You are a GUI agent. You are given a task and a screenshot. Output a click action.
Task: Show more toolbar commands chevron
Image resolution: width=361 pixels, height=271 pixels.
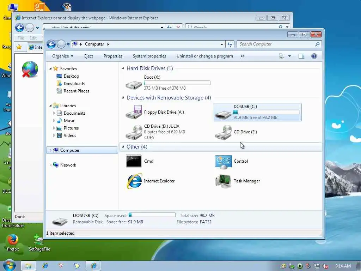point(242,56)
